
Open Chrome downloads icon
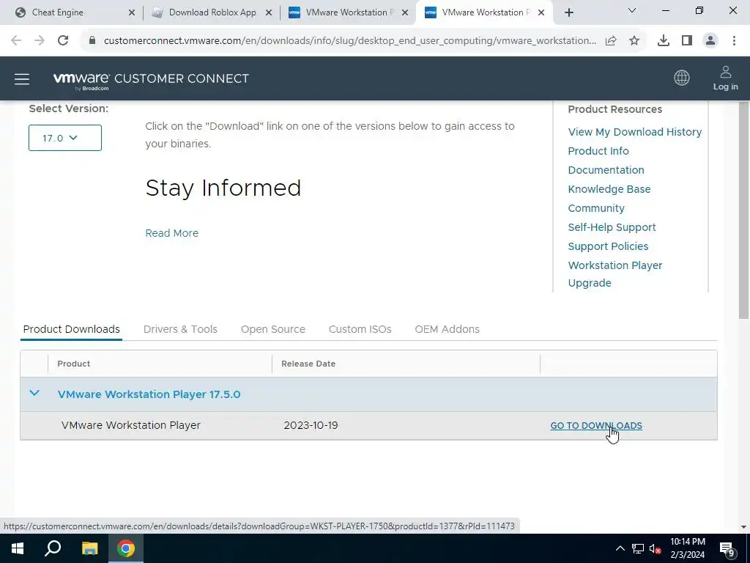664,41
